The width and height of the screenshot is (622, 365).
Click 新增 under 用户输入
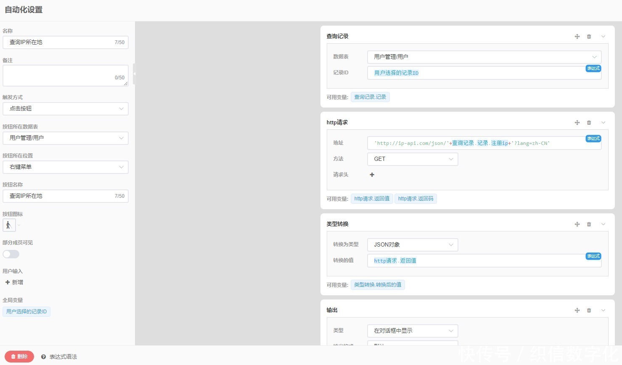pos(14,282)
